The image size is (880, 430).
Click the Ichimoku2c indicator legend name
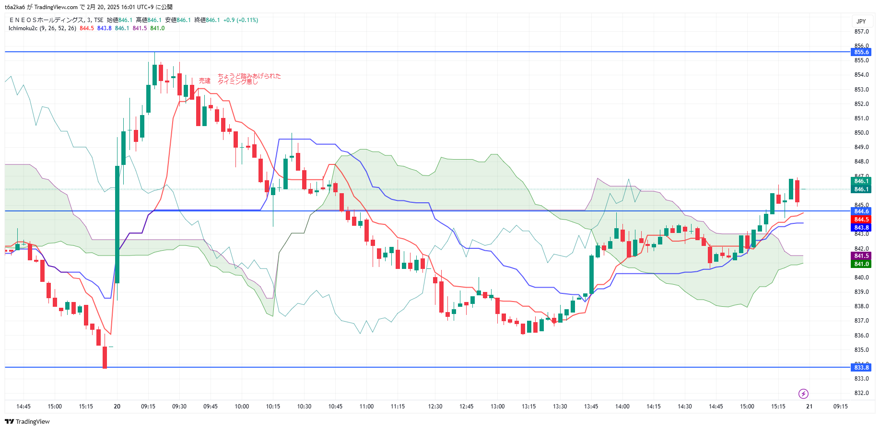click(23, 28)
